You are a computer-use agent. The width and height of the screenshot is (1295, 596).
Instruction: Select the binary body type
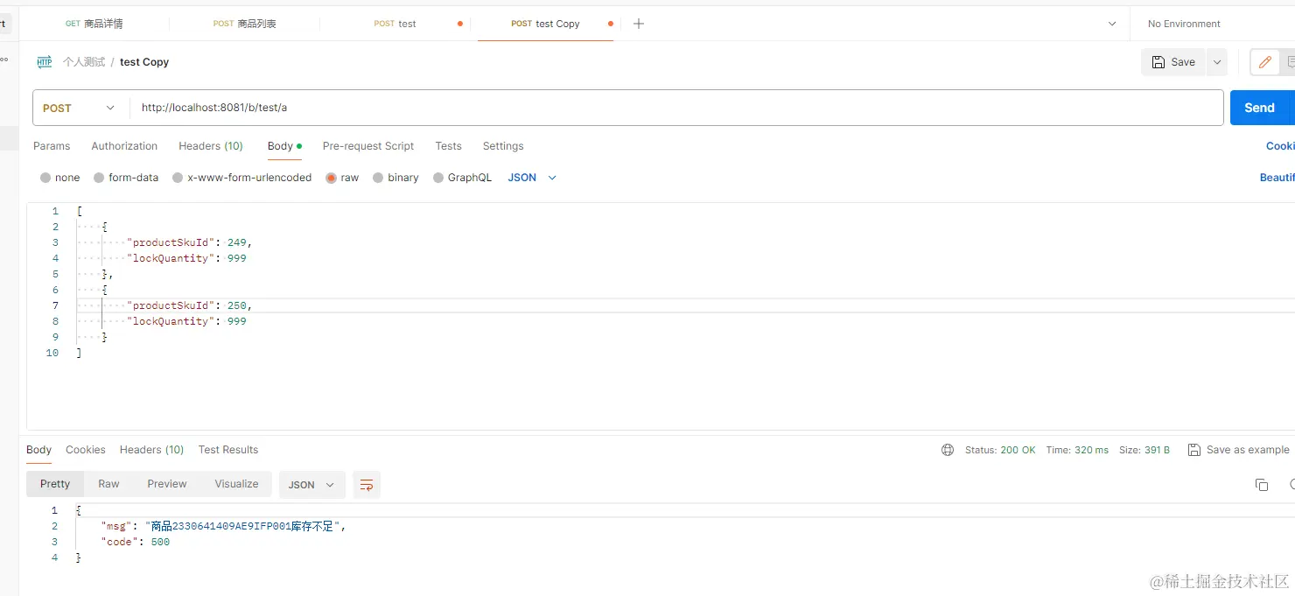tap(395, 178)
